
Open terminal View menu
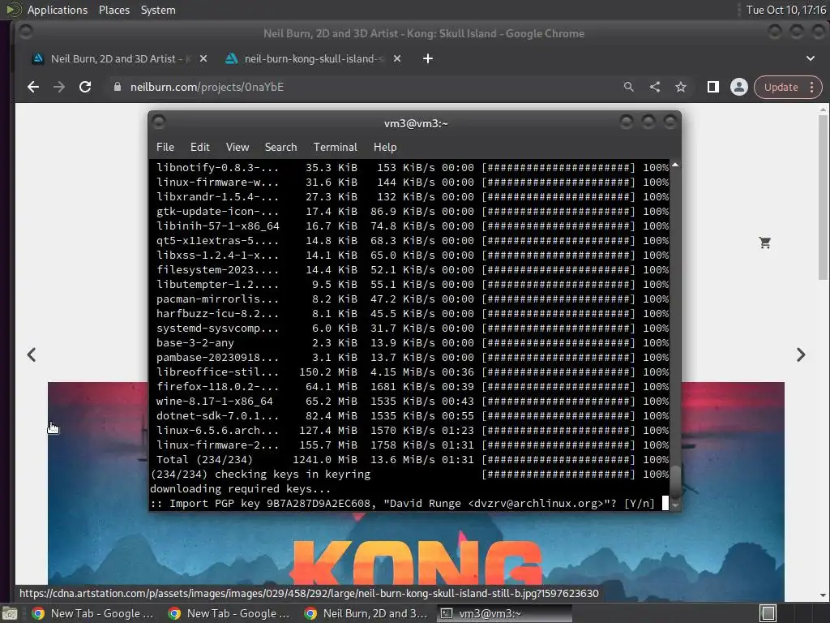(x=237, y=147)
